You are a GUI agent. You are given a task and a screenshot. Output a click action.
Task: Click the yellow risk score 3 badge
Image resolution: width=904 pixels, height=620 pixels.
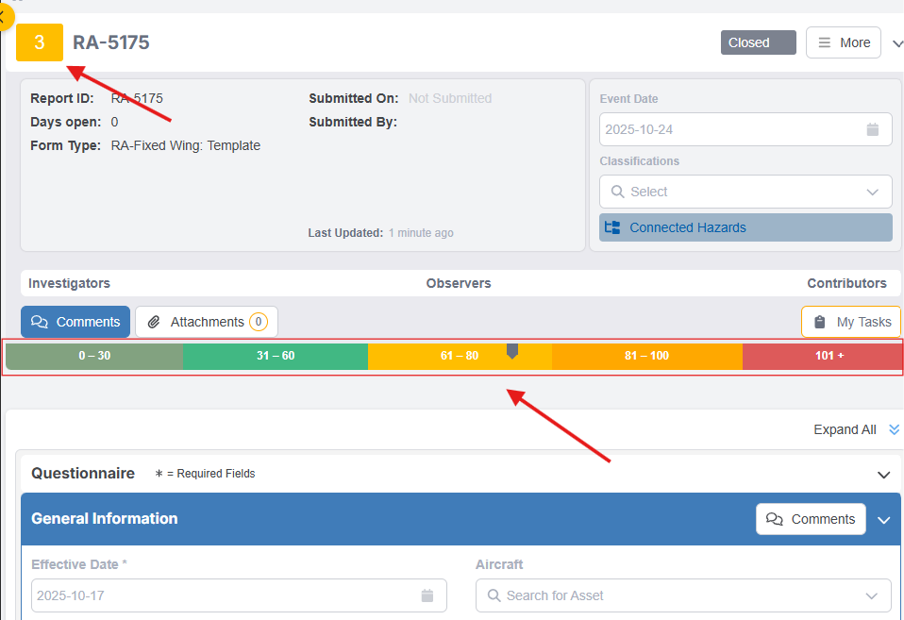point(40,42)
